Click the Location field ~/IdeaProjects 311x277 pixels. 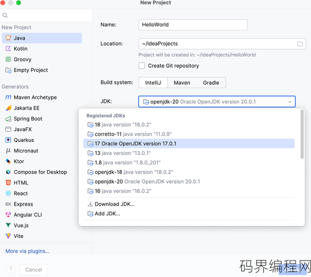coord(222,44)
